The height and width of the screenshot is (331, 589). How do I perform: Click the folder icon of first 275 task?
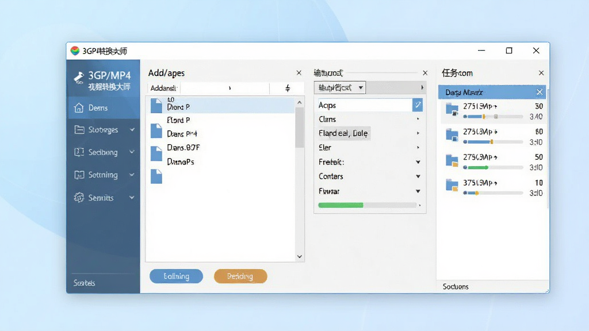(x=452, y=110)
